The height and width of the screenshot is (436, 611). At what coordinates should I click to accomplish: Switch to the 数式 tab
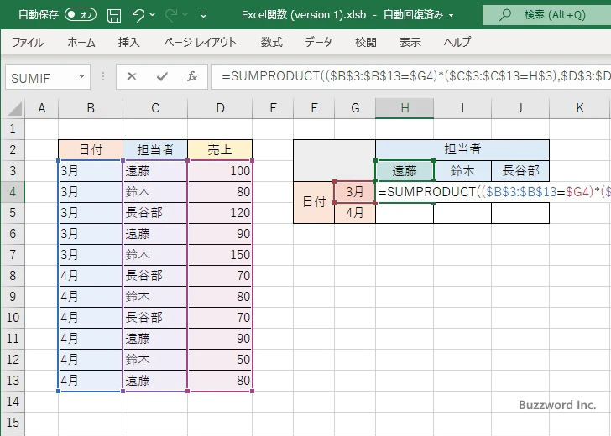click(x=272, y=42)
